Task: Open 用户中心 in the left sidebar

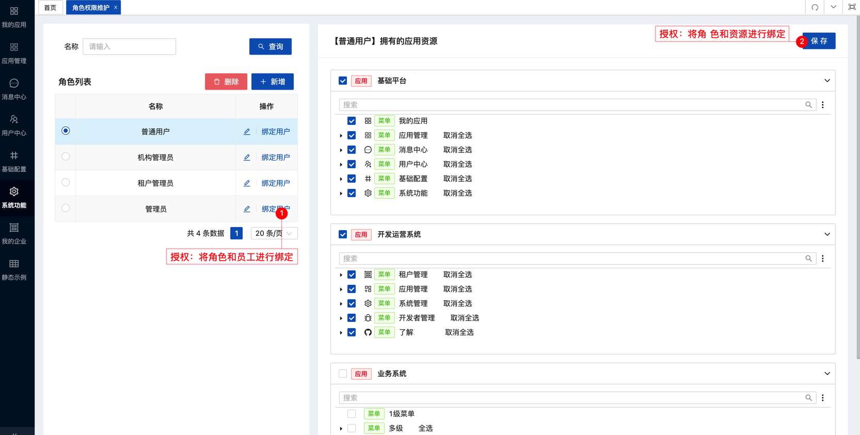Action: coord(14,125)
